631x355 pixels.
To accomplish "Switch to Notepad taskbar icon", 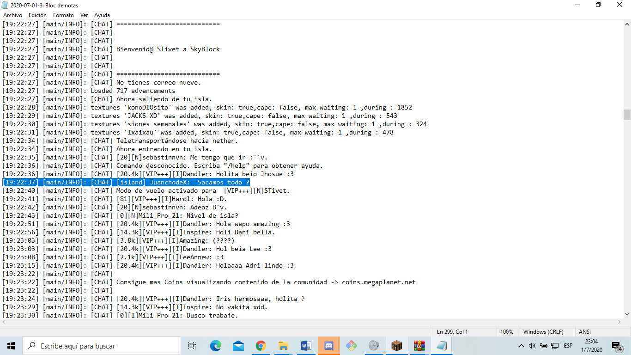I will pyautogui.click(x=442, y=346).
